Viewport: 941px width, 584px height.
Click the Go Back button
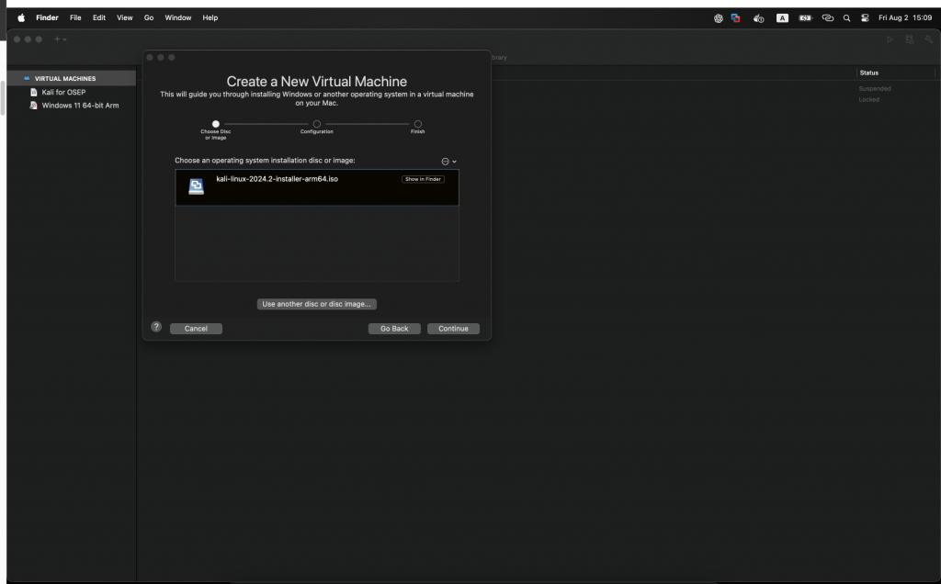394,329
